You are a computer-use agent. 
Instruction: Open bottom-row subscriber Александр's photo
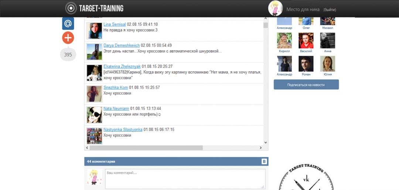point(284,64)
